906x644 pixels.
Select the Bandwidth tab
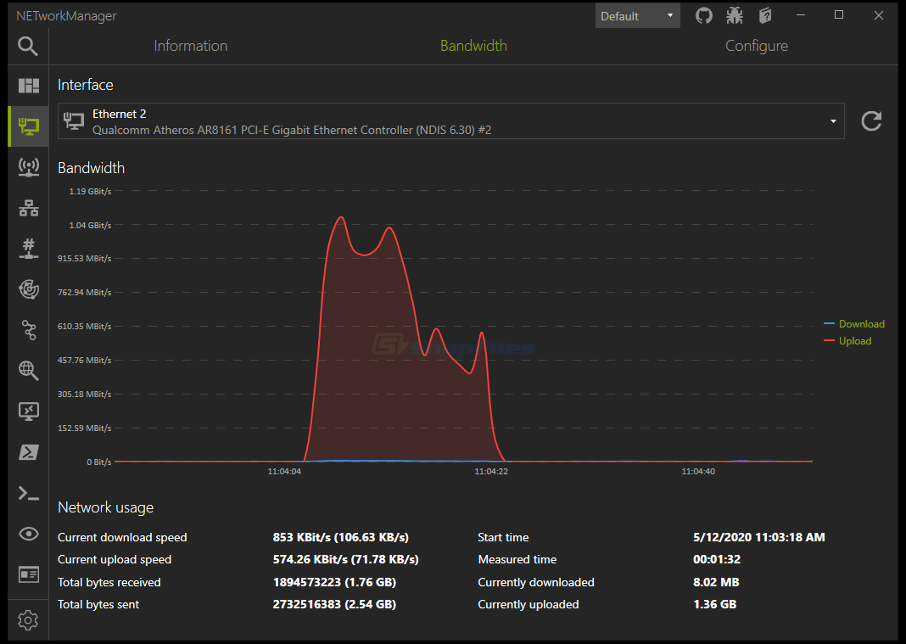coord(474,46)
